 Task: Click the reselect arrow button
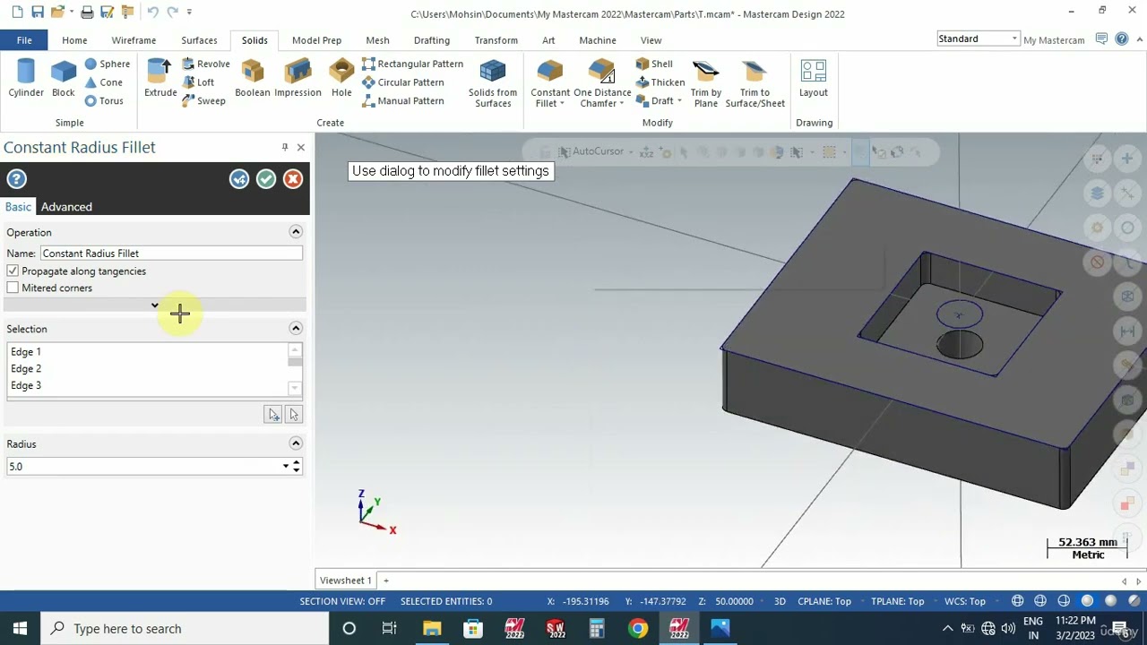tap(293, 414)
